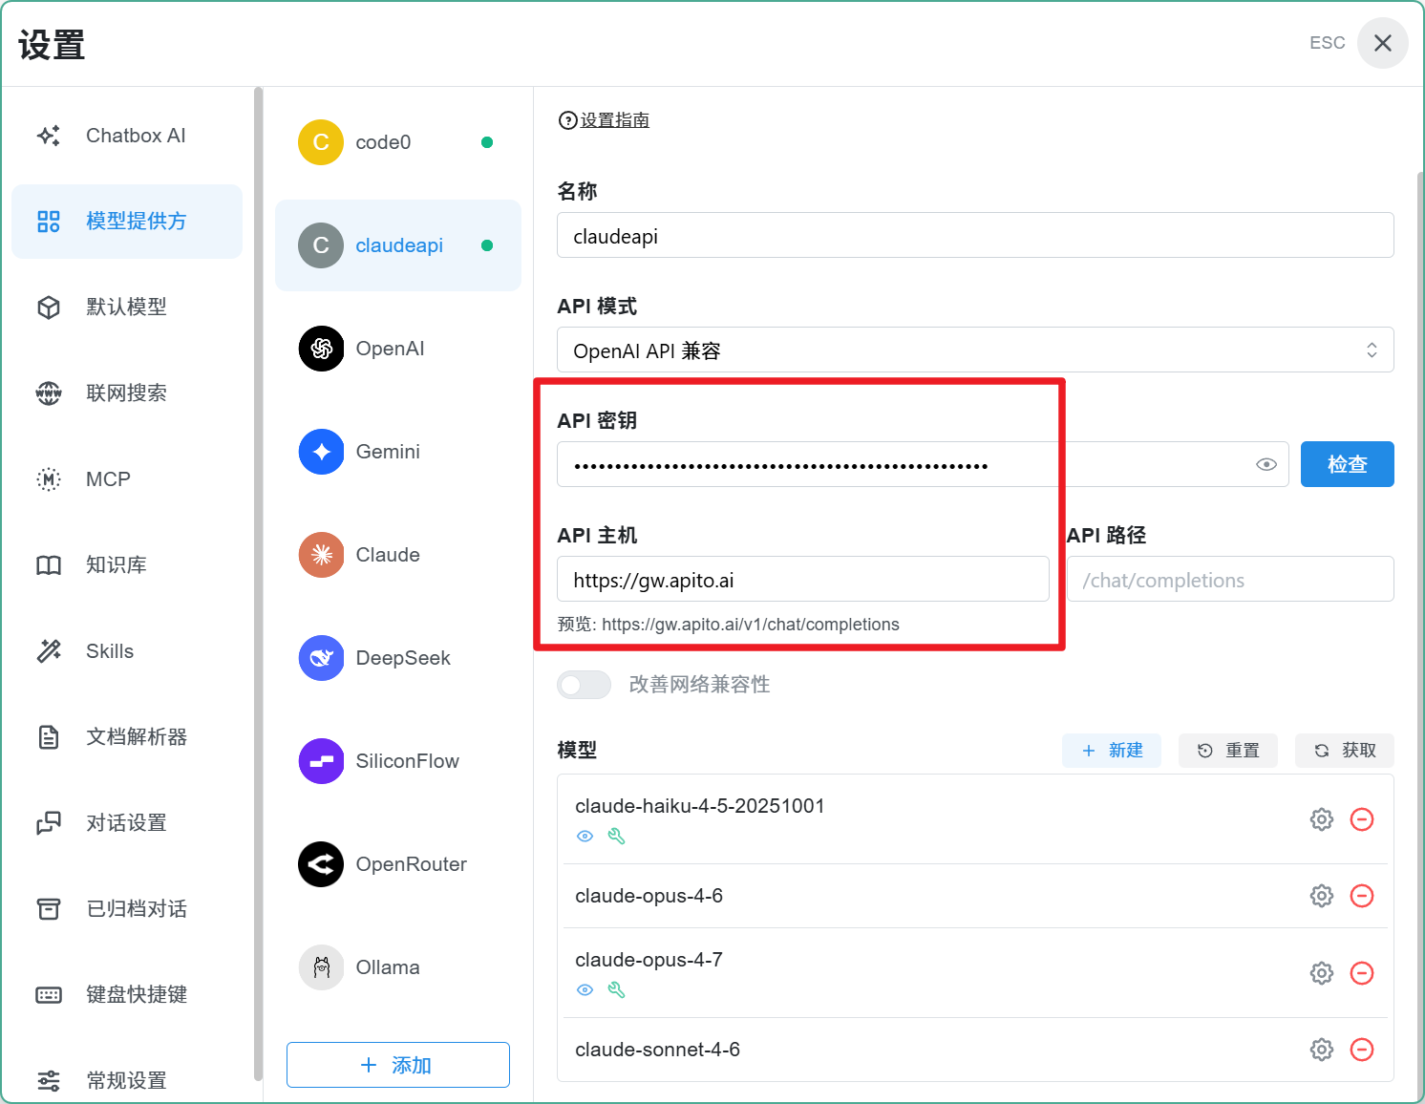Click model name claude-opus-4-7
This screenshot has width=1425, height=1104.
coord(649,960)
